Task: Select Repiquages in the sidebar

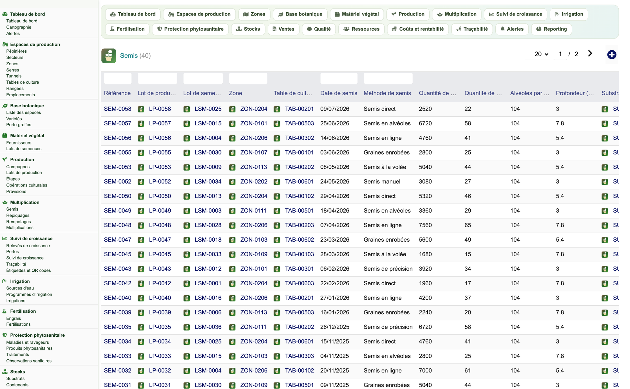Action: pos(18,216)
